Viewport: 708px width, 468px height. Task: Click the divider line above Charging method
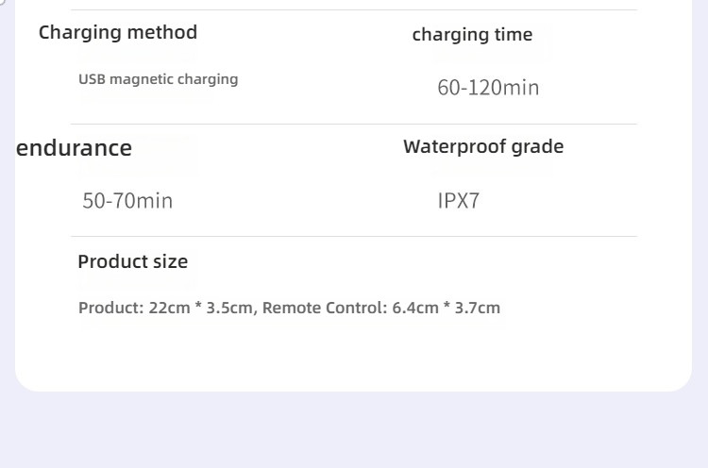(x=354, y=10)
